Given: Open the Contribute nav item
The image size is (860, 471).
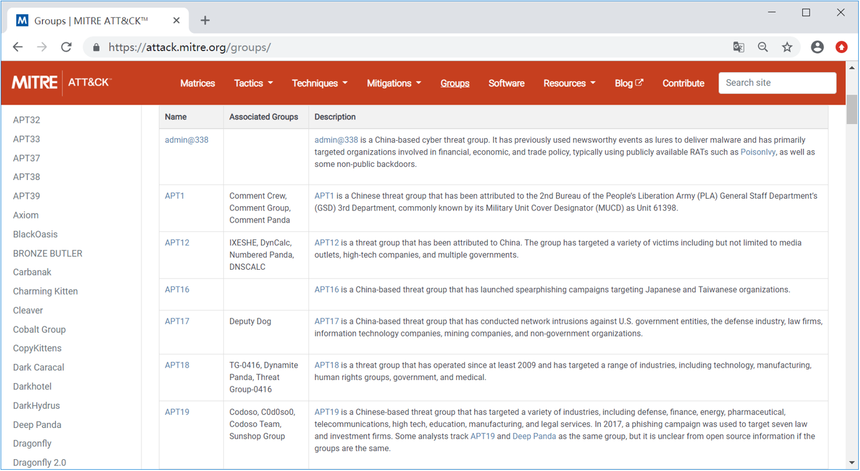Looking at the screenshot, I should (x=683, y=83).
